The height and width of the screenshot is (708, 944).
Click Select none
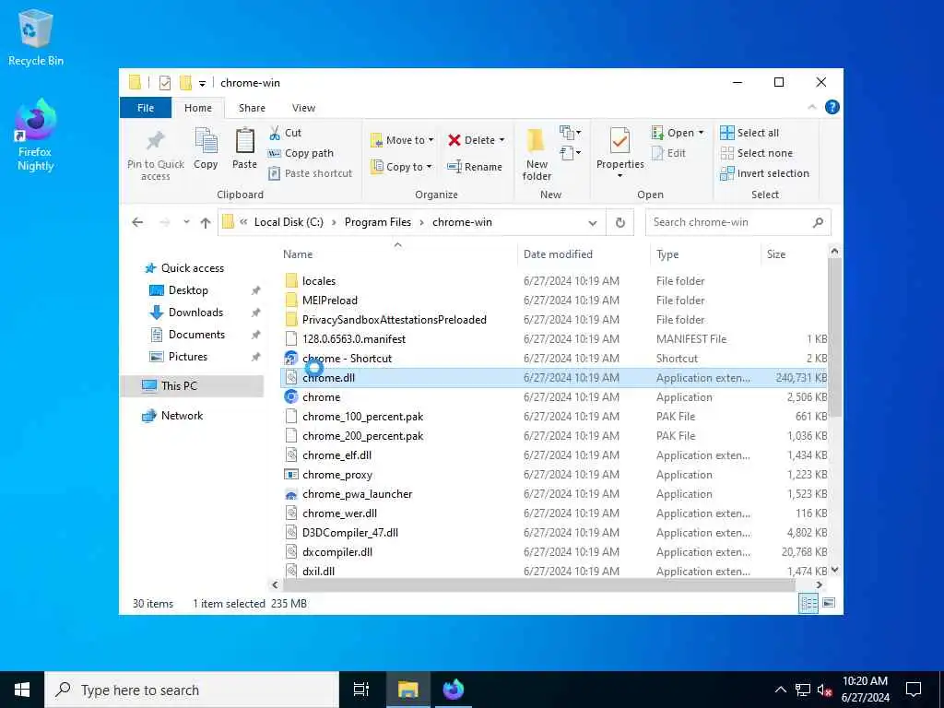tap(757, 154)
